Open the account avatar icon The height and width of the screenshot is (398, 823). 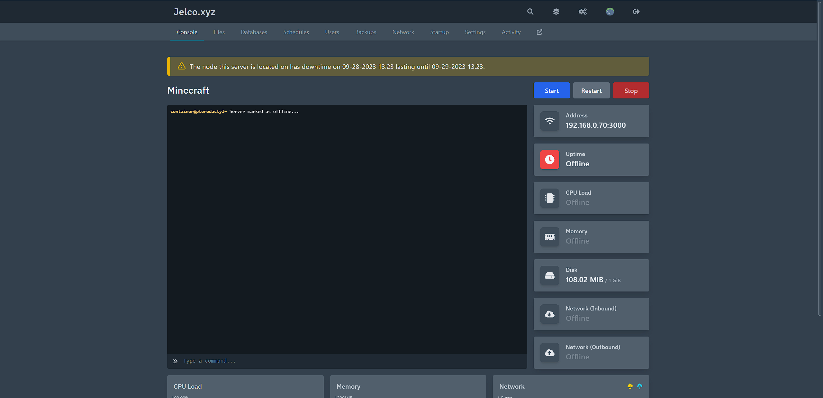click(610, 12)
